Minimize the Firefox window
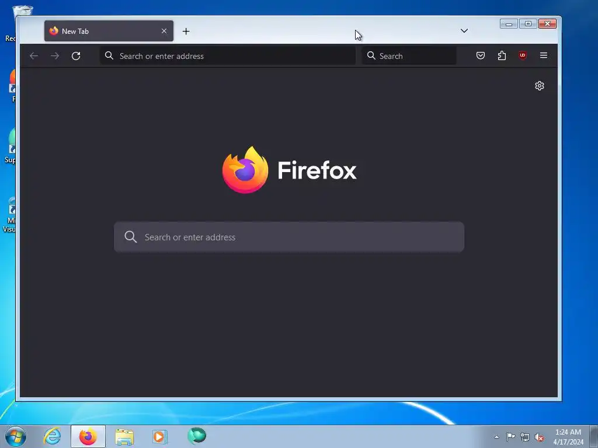The image size is (598, 448). pos(509,24)
